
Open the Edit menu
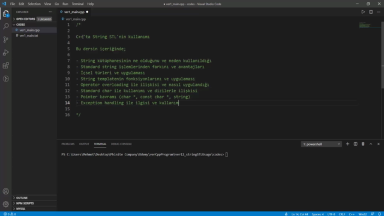tap(22, 4)
